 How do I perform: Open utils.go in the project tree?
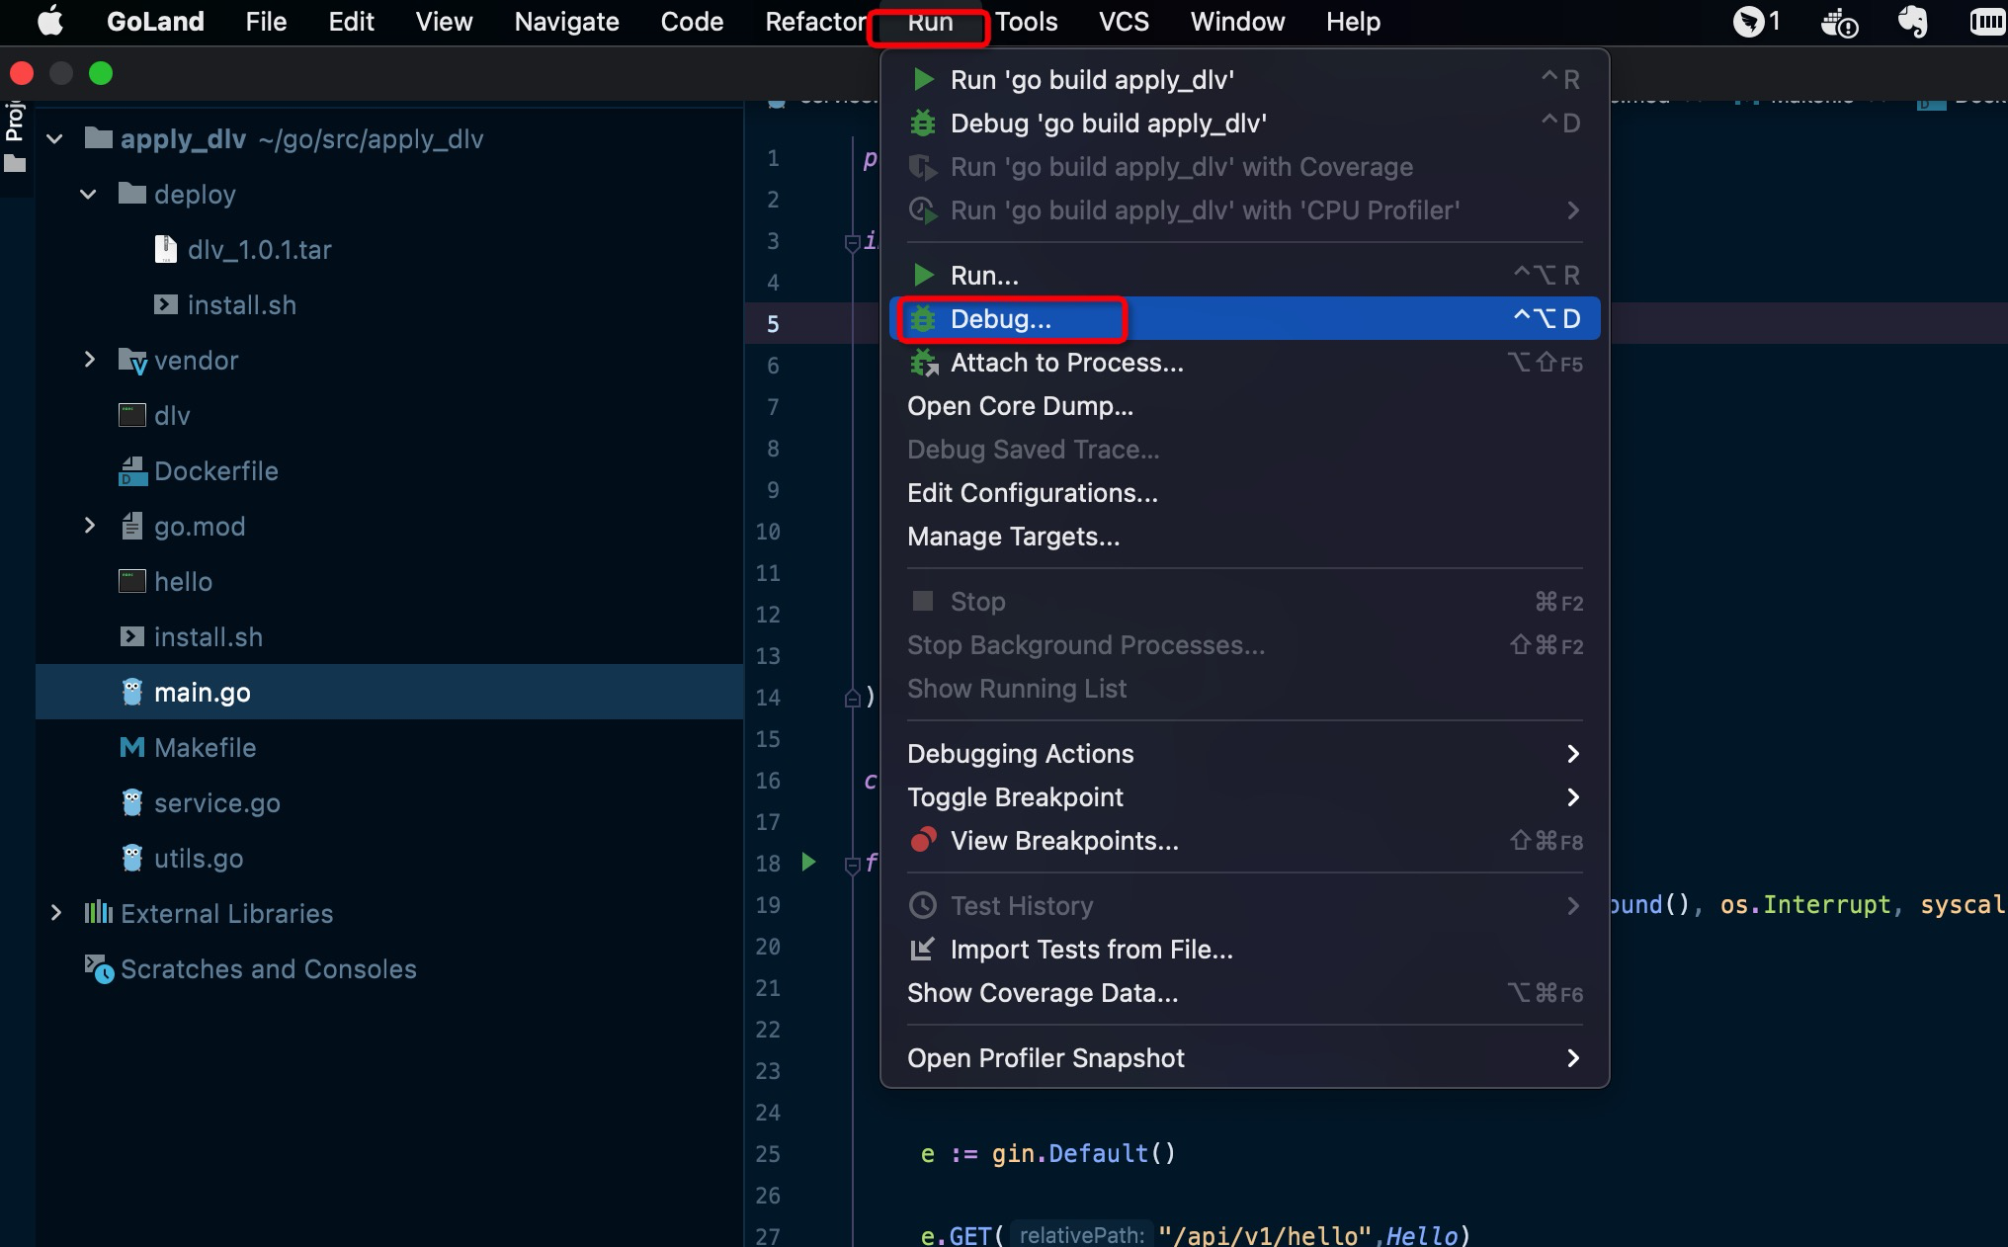(x=199, y=858)
